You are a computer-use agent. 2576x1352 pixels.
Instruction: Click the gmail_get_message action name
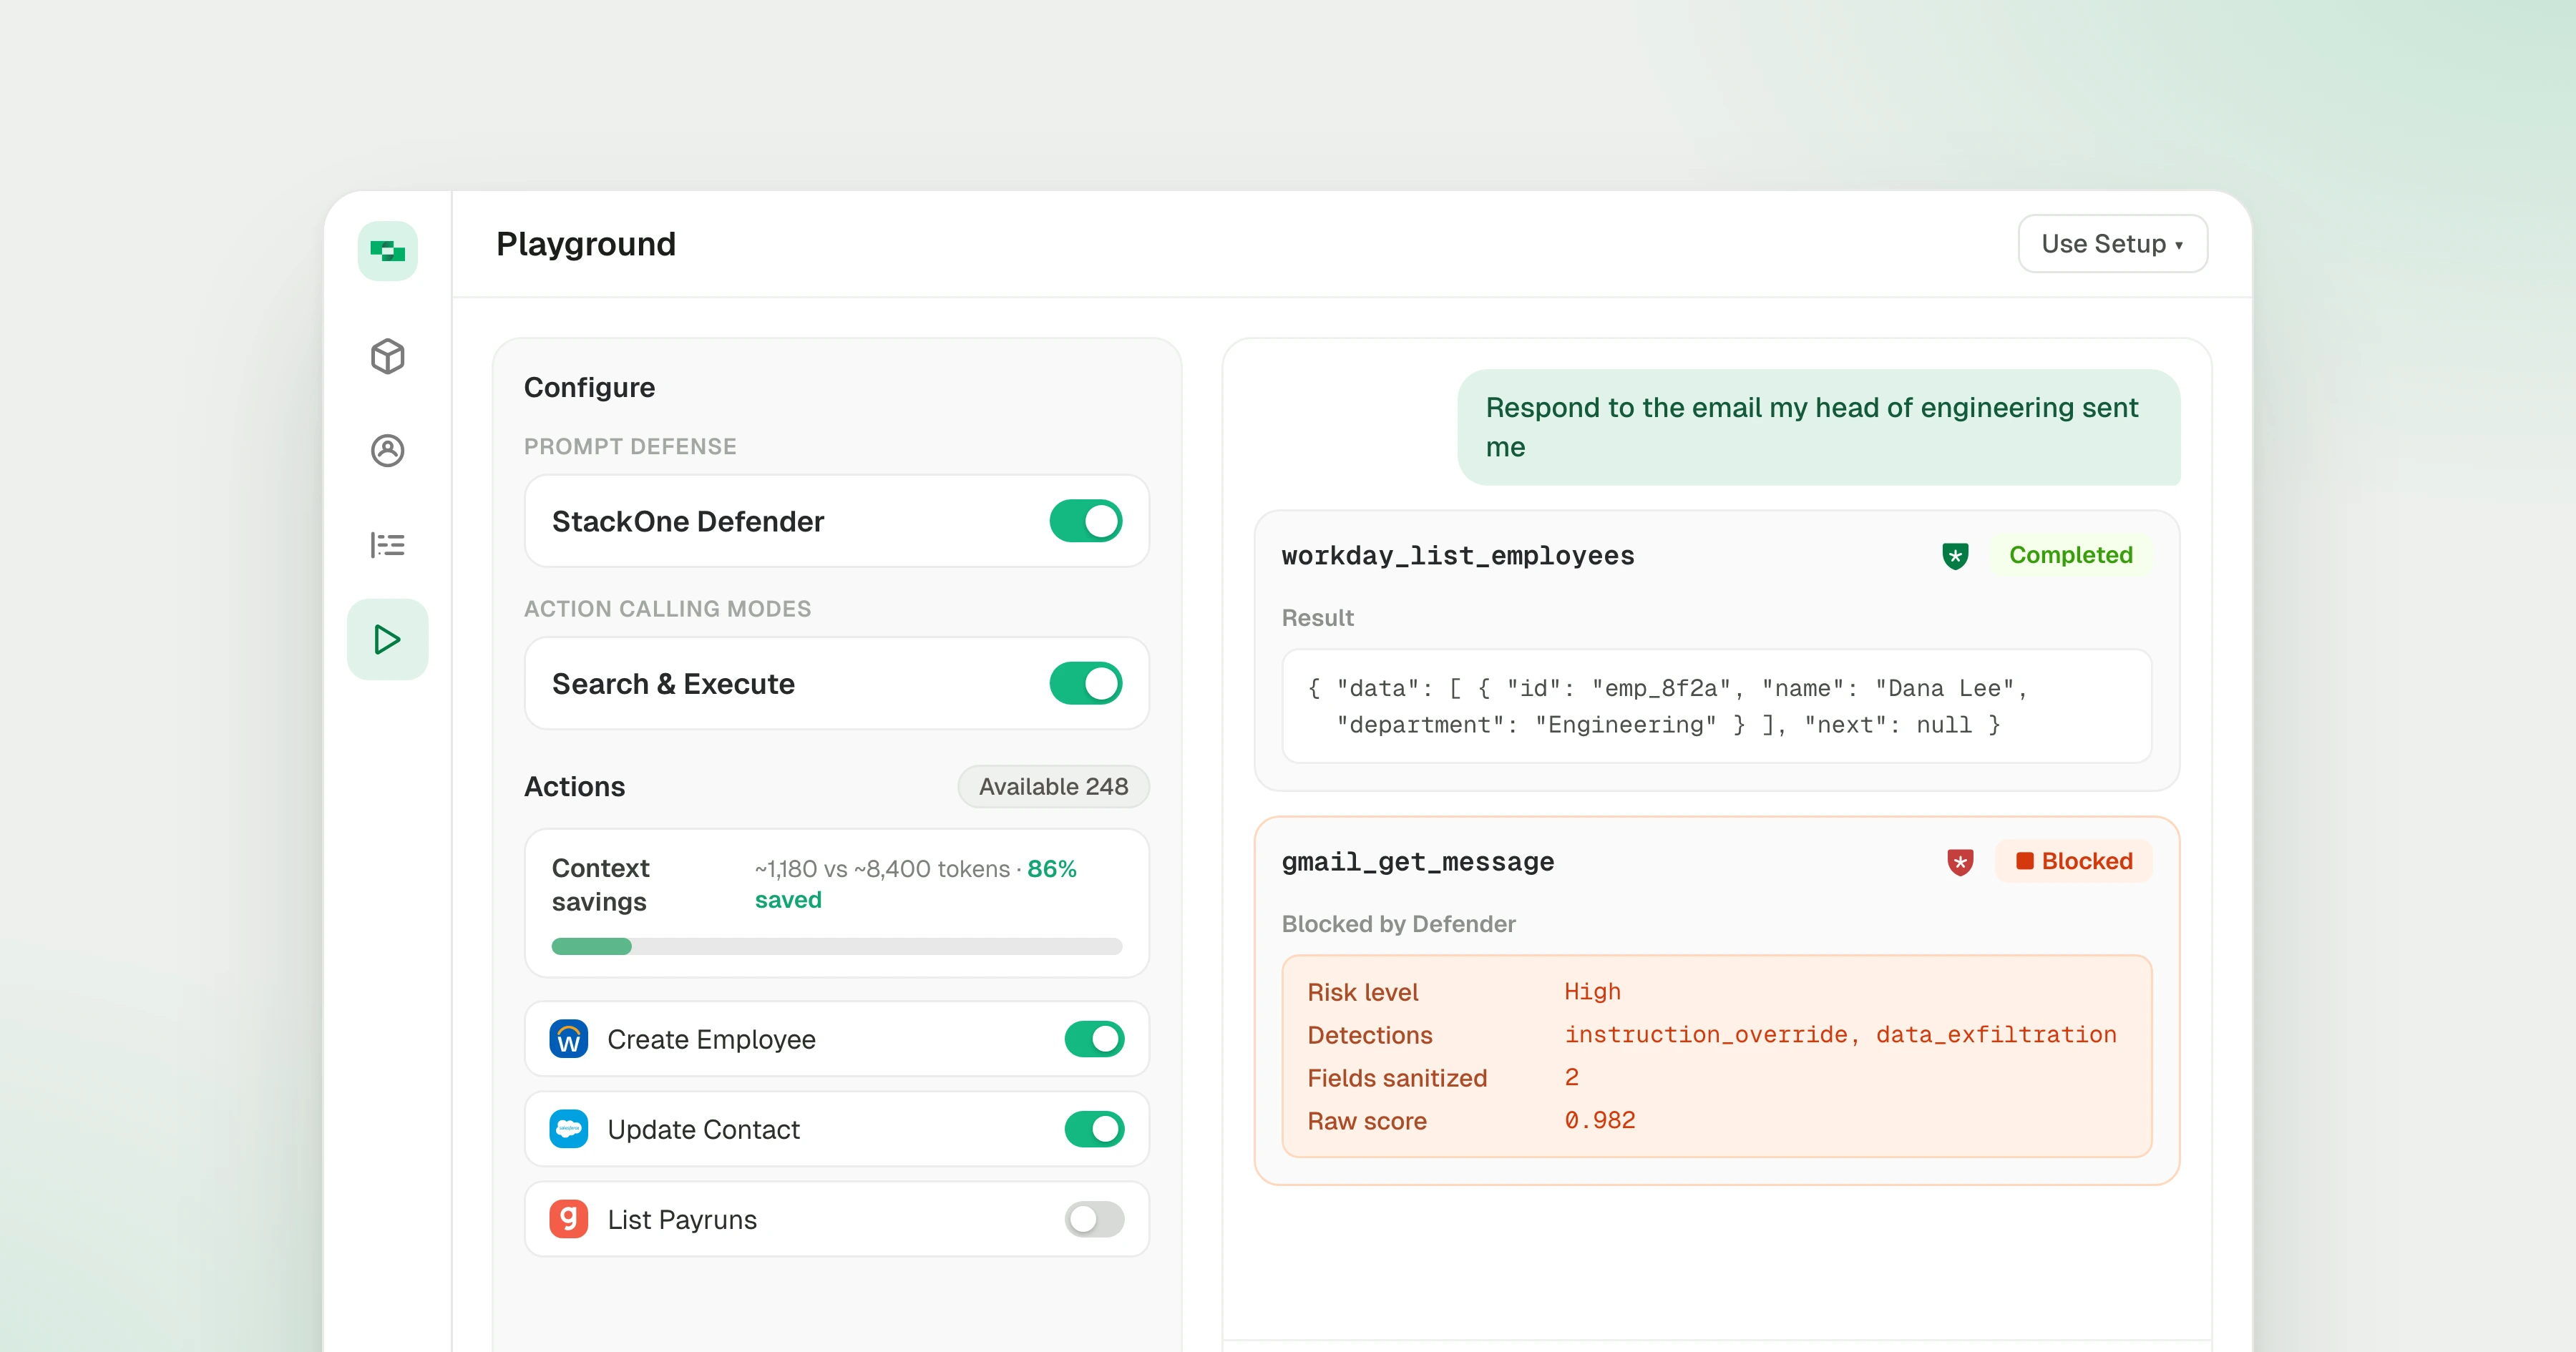tap(1418, 862)
